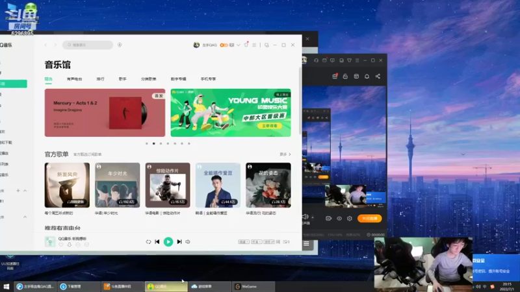Toggle the loop playback mode
Screen dimensions: 520x292
pos(148,241)
